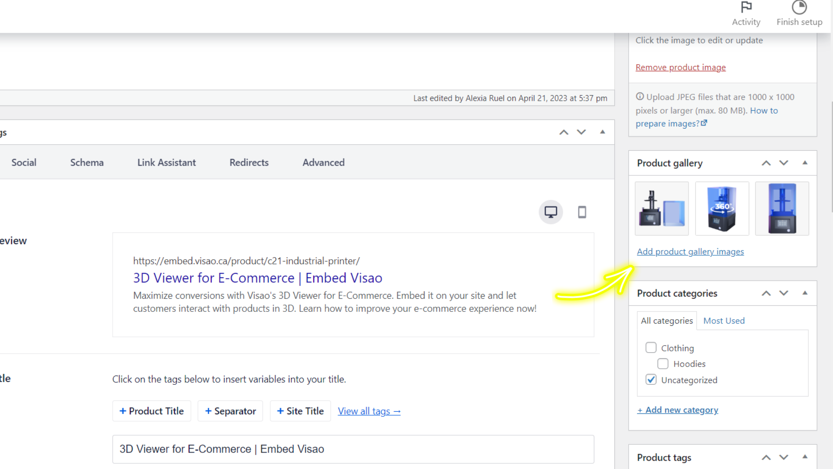The height and width of the screenshot is (469, 833).
Task: Open the Redirects tab
Action: pyautogui.click(x=249, y=162)
